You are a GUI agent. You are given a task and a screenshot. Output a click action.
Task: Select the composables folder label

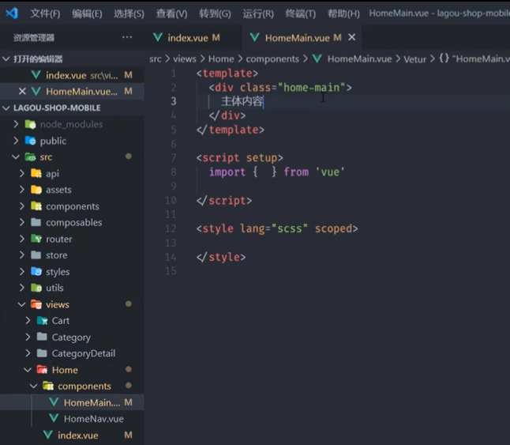pos(74,223)
